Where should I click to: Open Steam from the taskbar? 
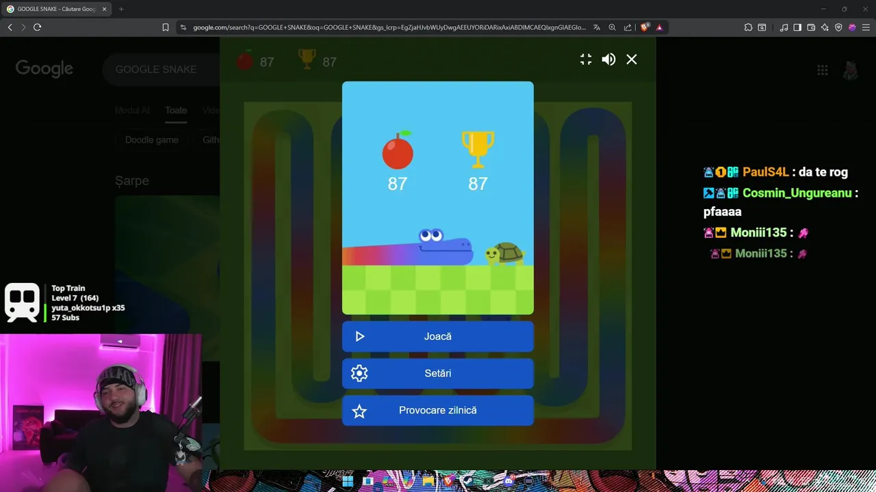(x=469, y=481)
